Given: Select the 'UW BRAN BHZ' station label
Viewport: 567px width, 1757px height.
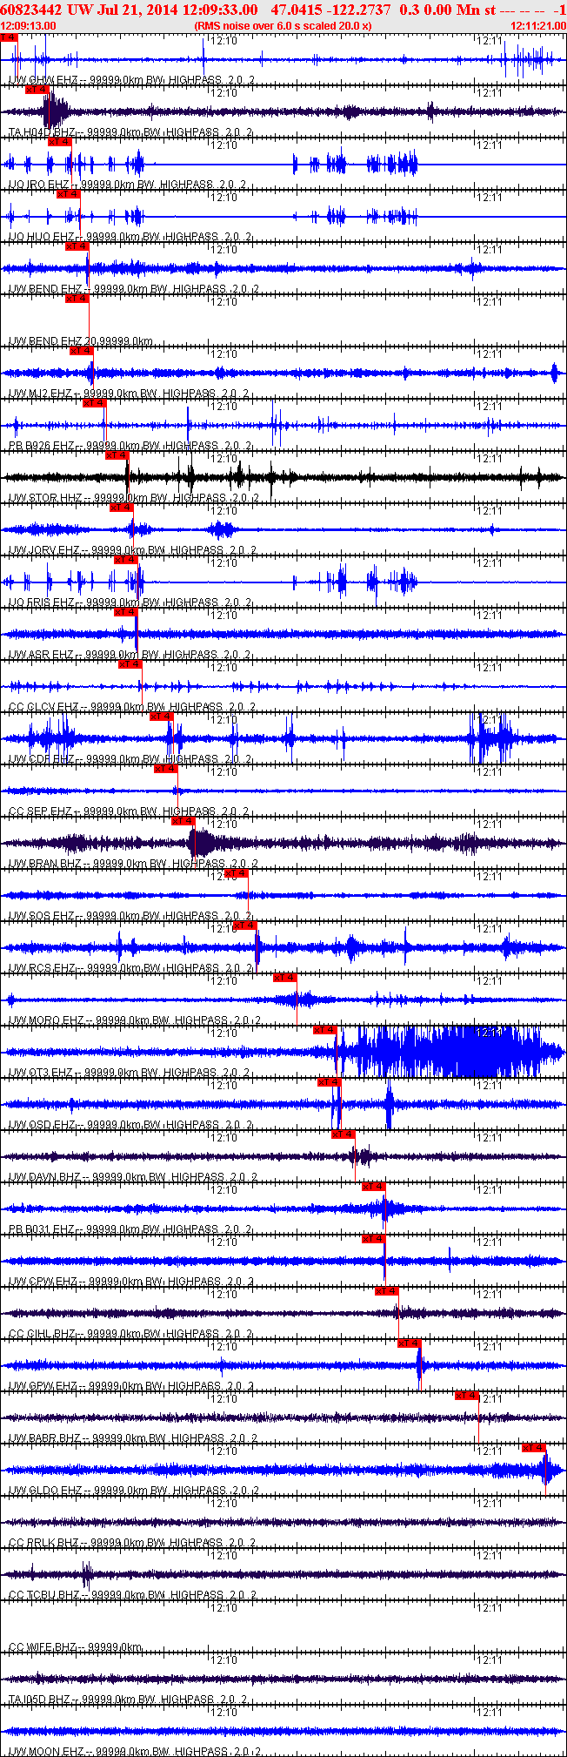Looking at the screenshot, I should 133,864.
